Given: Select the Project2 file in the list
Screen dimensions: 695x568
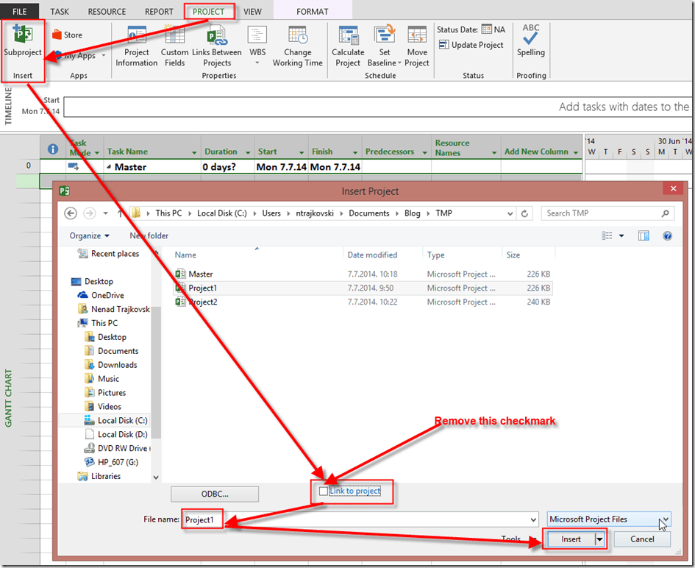Looking at the screenshot, I should (x=203, y=302).
